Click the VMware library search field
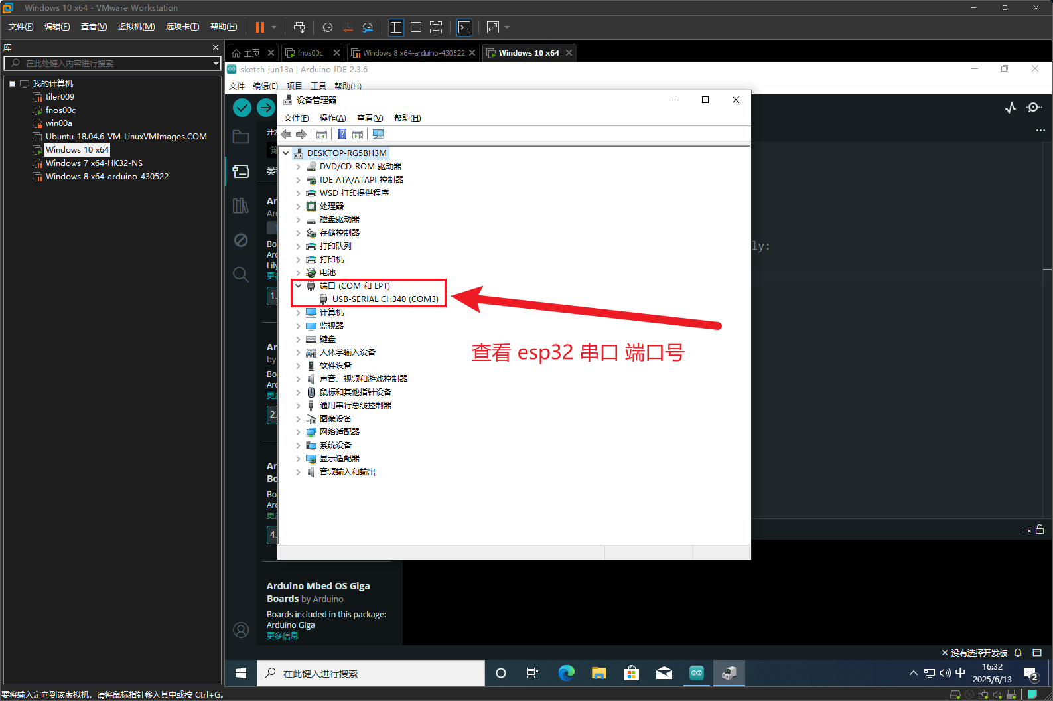This screenshot has width=1053, height=701. pos(112,63)
